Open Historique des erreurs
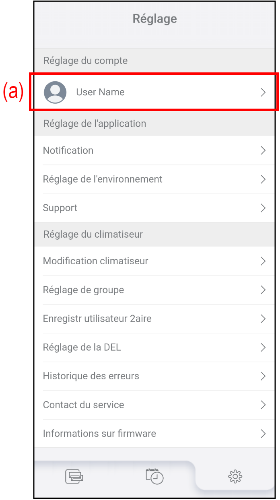 [91, 376]
